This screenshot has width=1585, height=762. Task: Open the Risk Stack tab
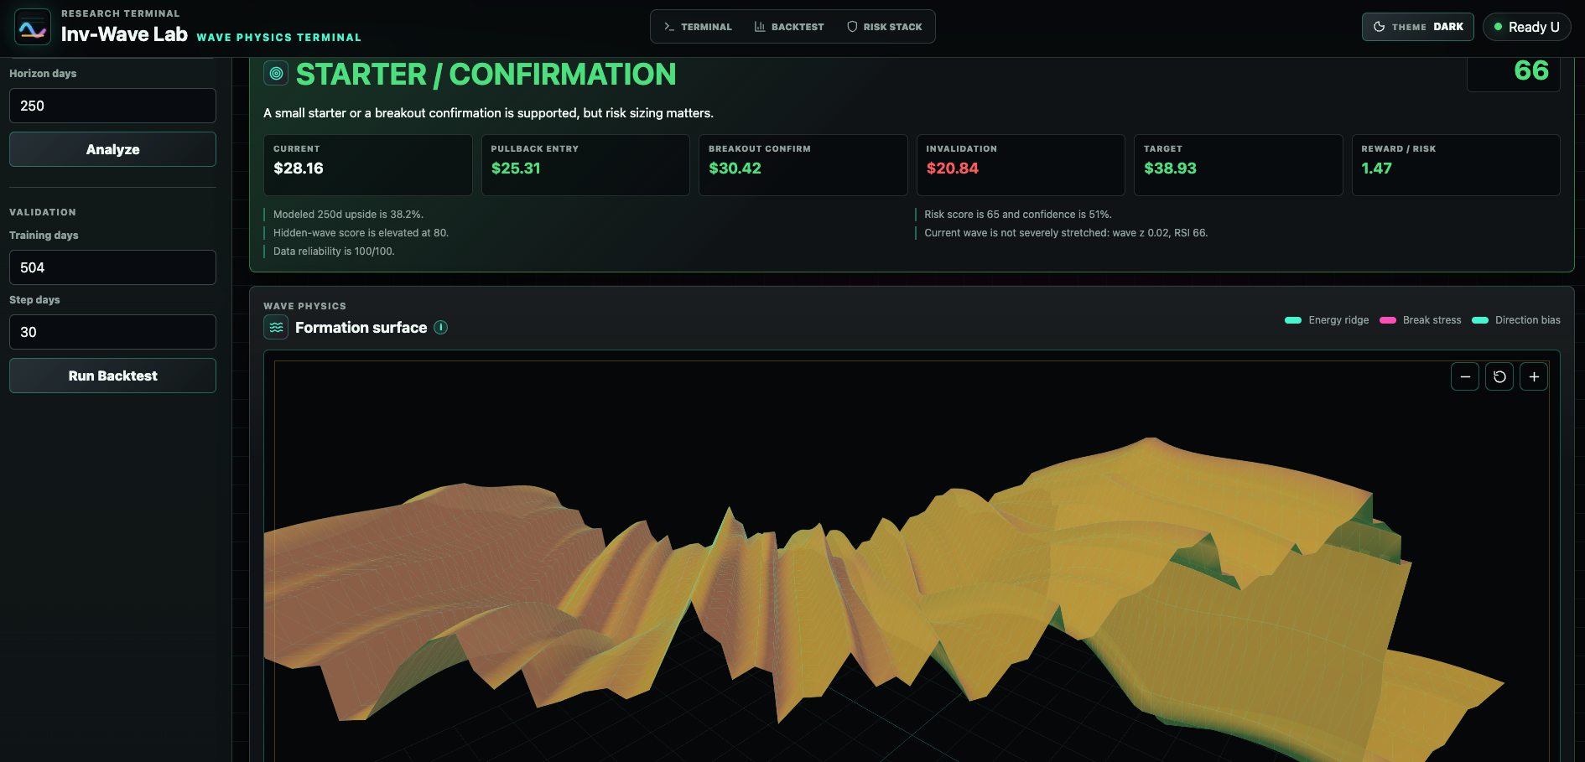(884, 27)
